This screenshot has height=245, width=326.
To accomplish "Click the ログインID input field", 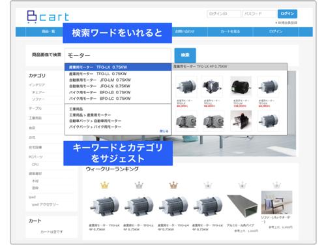I will 224,14.
